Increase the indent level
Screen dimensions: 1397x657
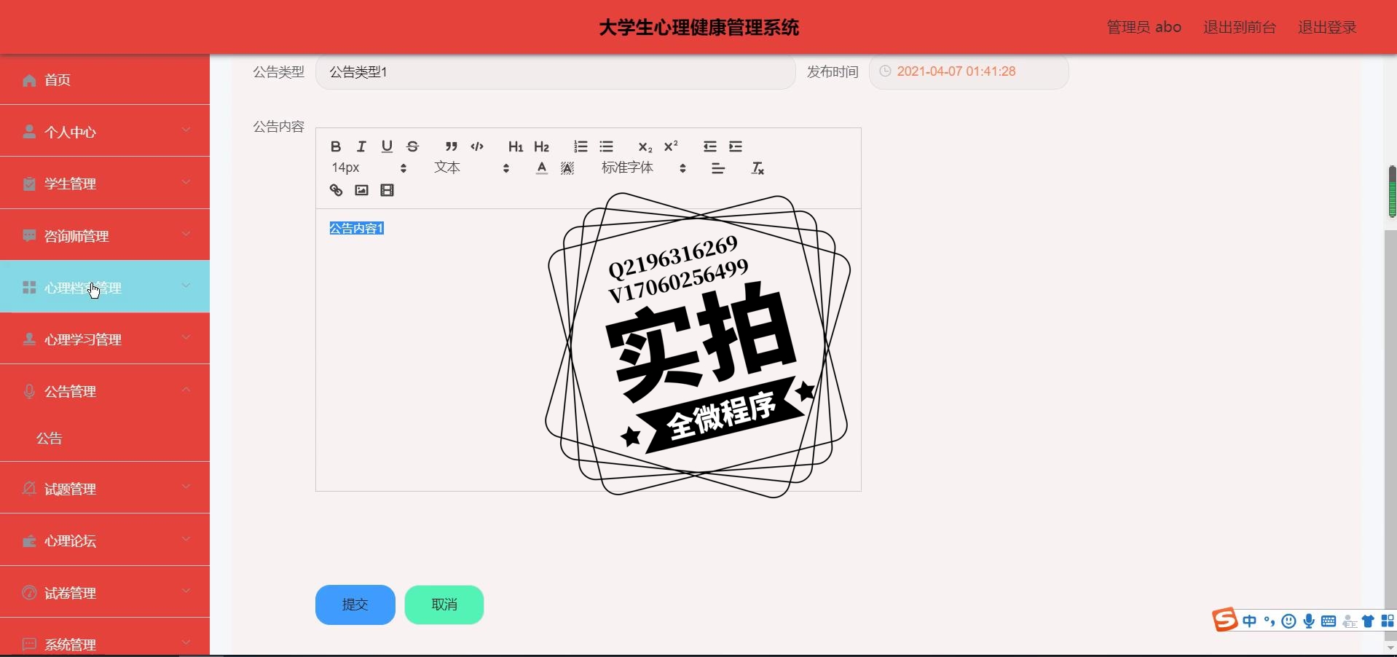click(x=736, y=146)
